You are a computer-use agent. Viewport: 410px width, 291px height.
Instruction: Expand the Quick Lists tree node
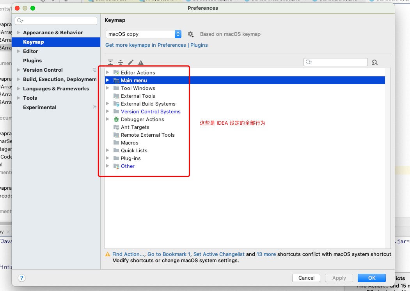(107, 150)
